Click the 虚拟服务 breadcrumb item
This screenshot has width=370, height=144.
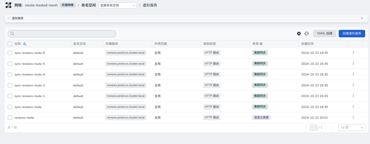tap(150, 5)
